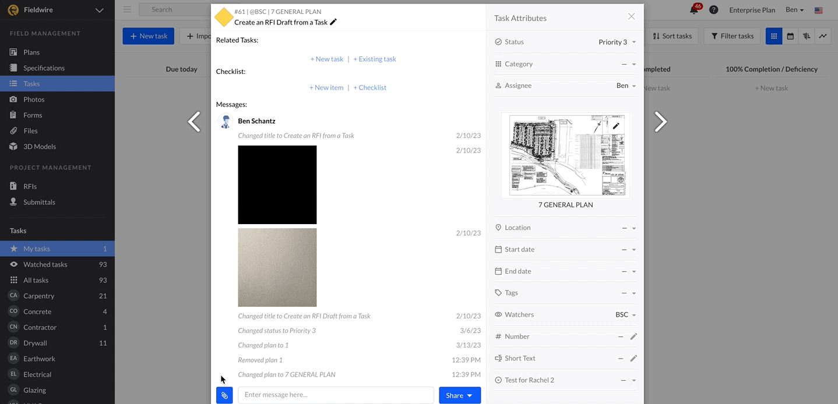Select Watched tasks in sidebar

[x=45, y=264]
